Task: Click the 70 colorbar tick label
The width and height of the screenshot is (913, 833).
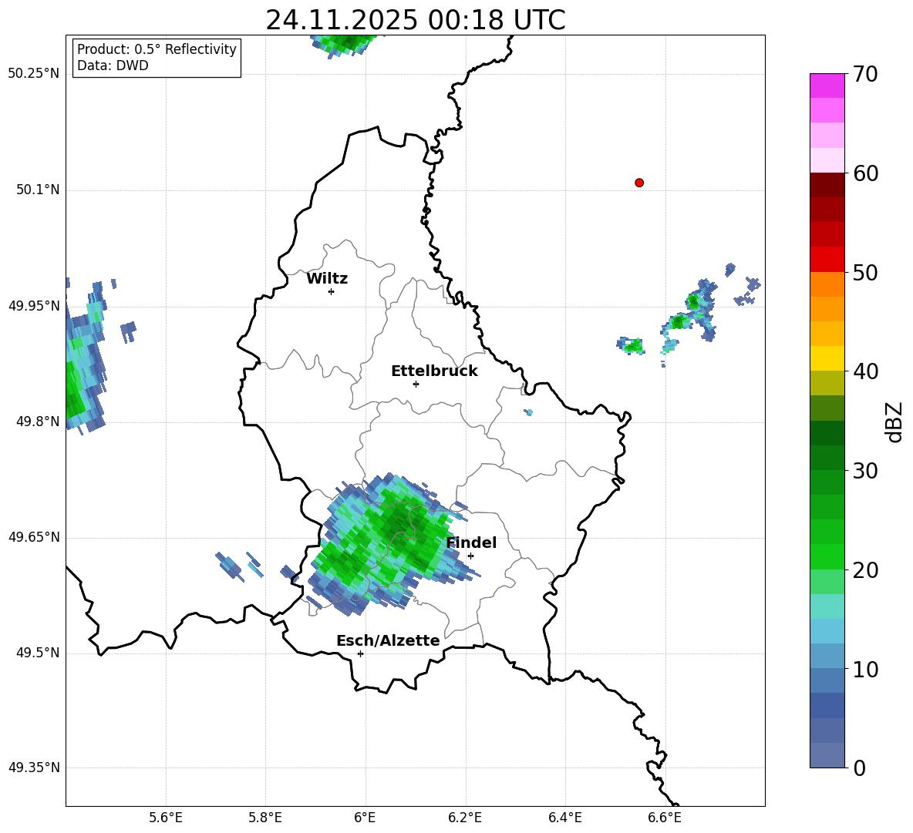Action: 865,74
